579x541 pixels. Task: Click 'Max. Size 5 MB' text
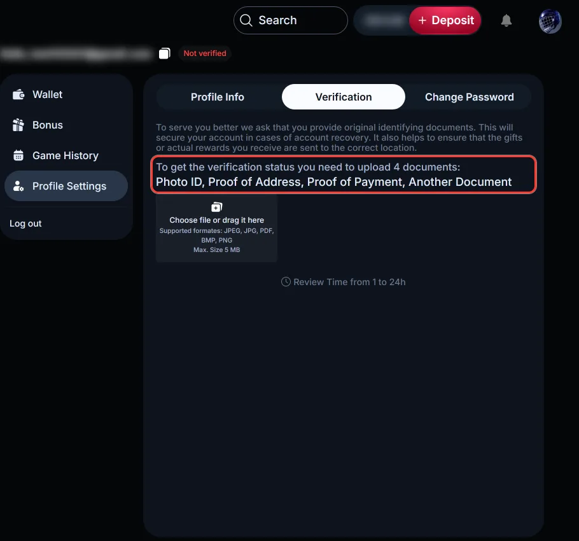[x=217, y=250]
